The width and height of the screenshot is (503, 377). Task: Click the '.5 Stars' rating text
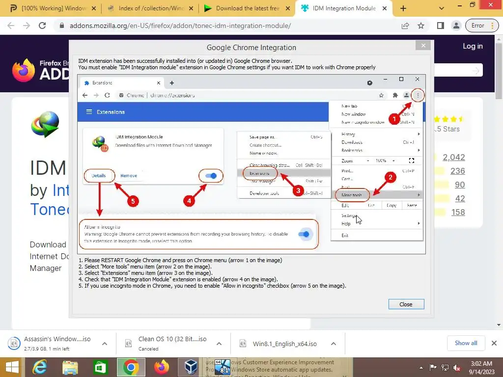(448, 129)
